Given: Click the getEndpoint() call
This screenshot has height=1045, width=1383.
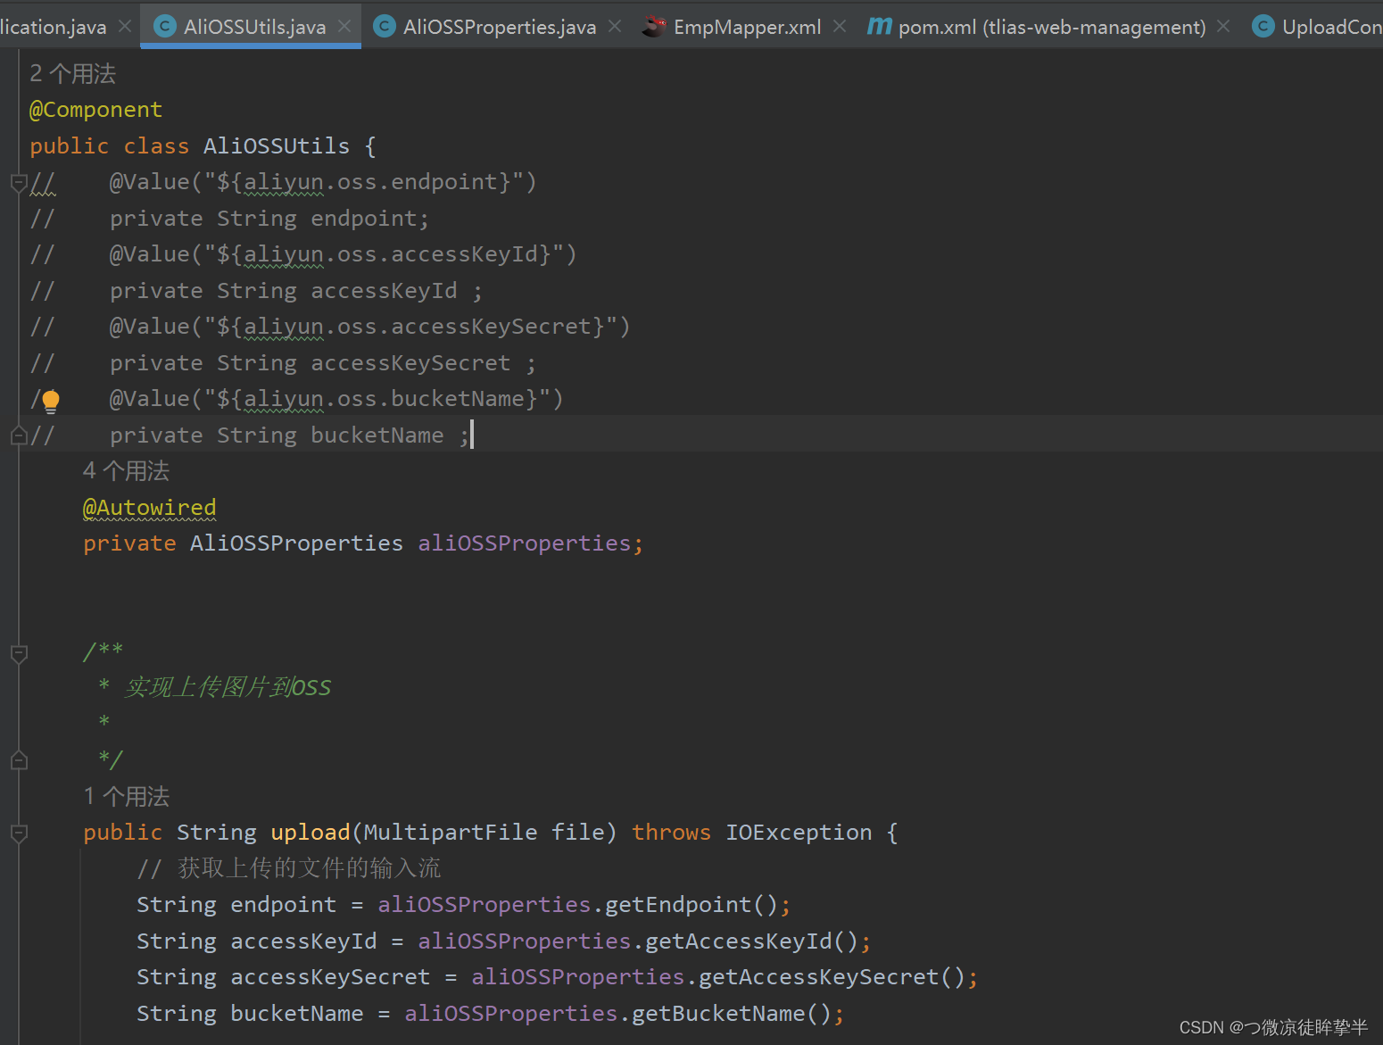Looking at the screenshot, I should click(691, 905).
